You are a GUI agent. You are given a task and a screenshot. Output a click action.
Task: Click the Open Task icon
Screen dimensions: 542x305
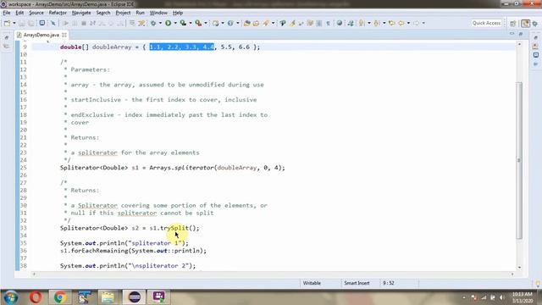pos(256,23)
